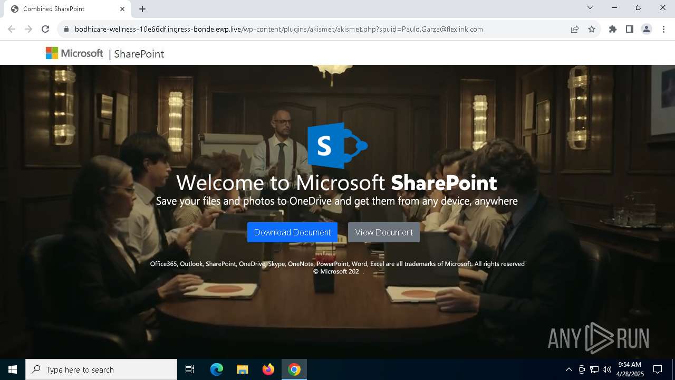Bookmark this page with star icon
This screenshot has width=675, height=380.
592,29
